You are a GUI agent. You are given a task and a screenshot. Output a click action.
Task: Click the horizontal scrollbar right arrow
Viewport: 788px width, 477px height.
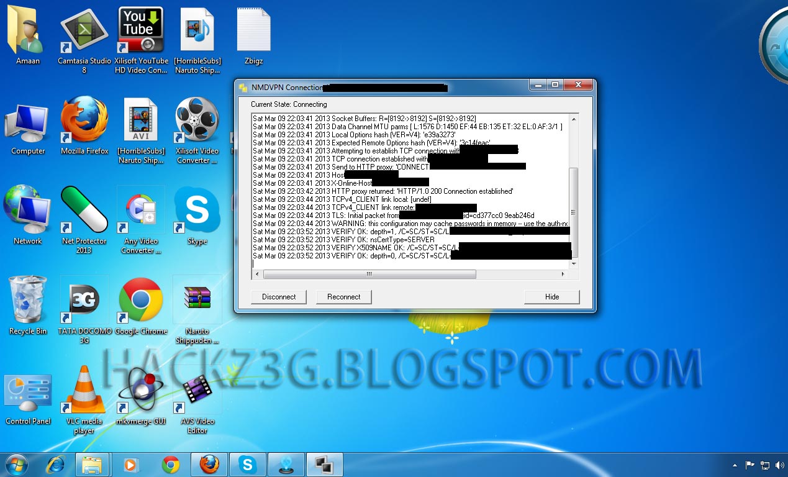pyautogui.click(x=564, y=274)
